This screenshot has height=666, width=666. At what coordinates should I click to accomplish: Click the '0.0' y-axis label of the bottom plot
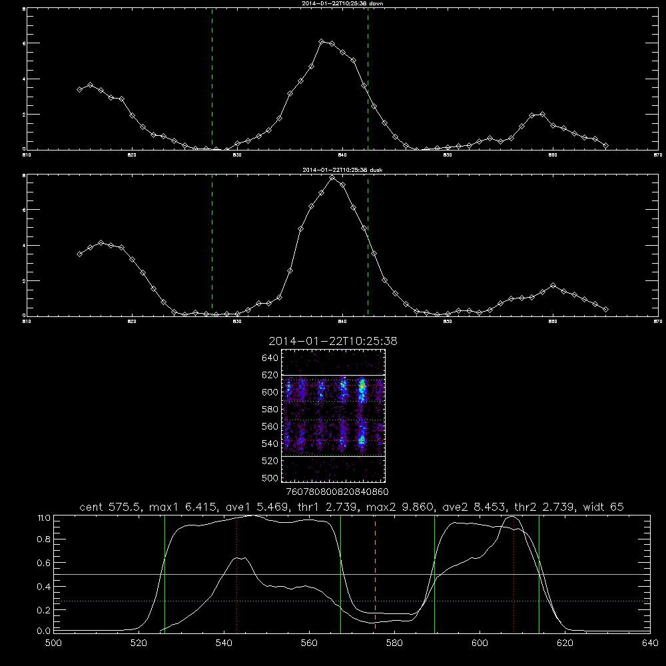(44, 631)
